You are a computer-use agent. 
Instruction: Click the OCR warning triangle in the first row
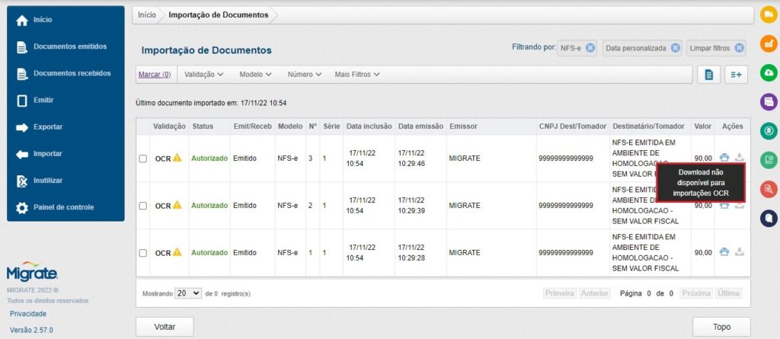click(177, 158)
